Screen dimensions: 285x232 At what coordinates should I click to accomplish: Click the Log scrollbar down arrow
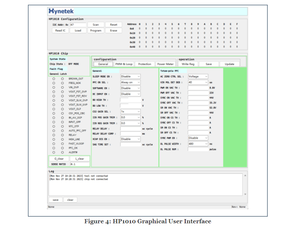(x=245, y=194)
